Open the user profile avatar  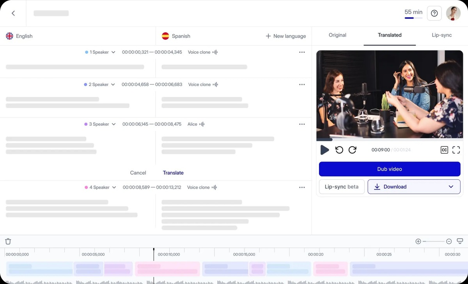(453, 13)
